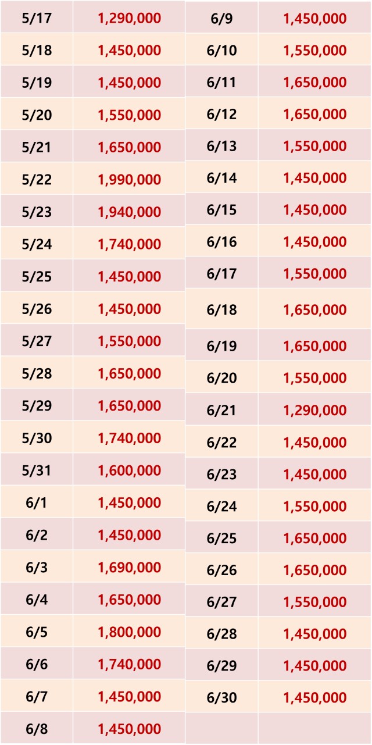Select the 6/12 date cell

221,115
